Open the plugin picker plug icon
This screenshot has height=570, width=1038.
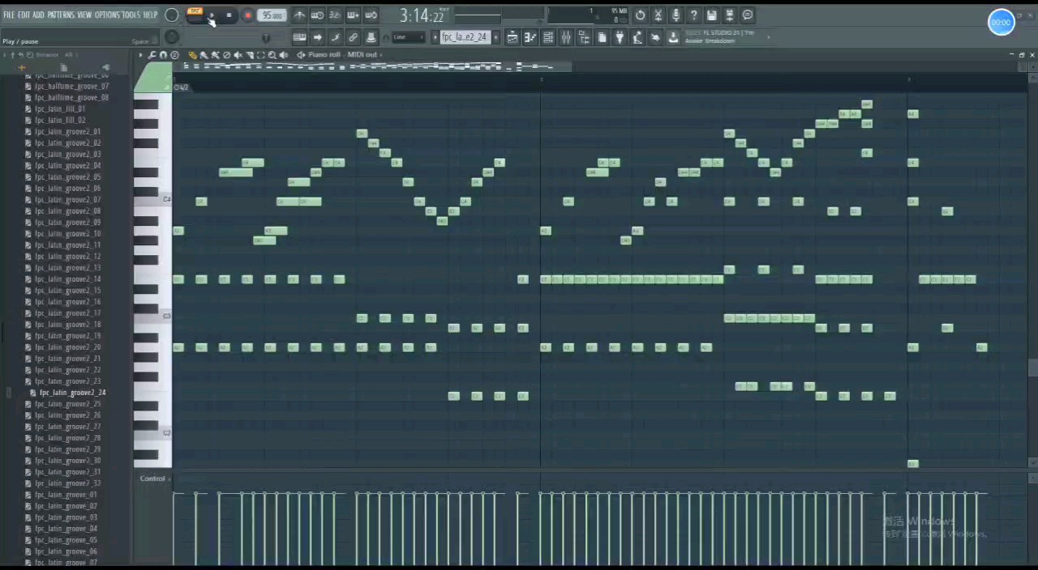(620, 37)
